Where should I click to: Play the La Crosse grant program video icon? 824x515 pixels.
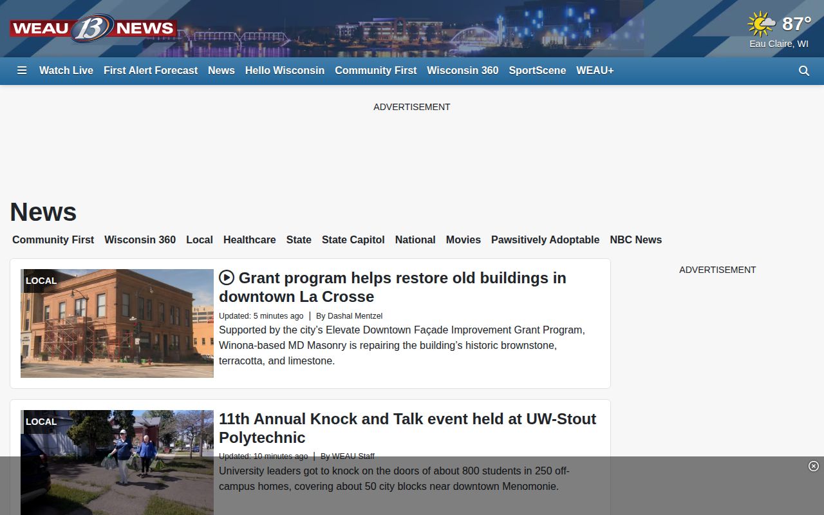pos(227,277)
